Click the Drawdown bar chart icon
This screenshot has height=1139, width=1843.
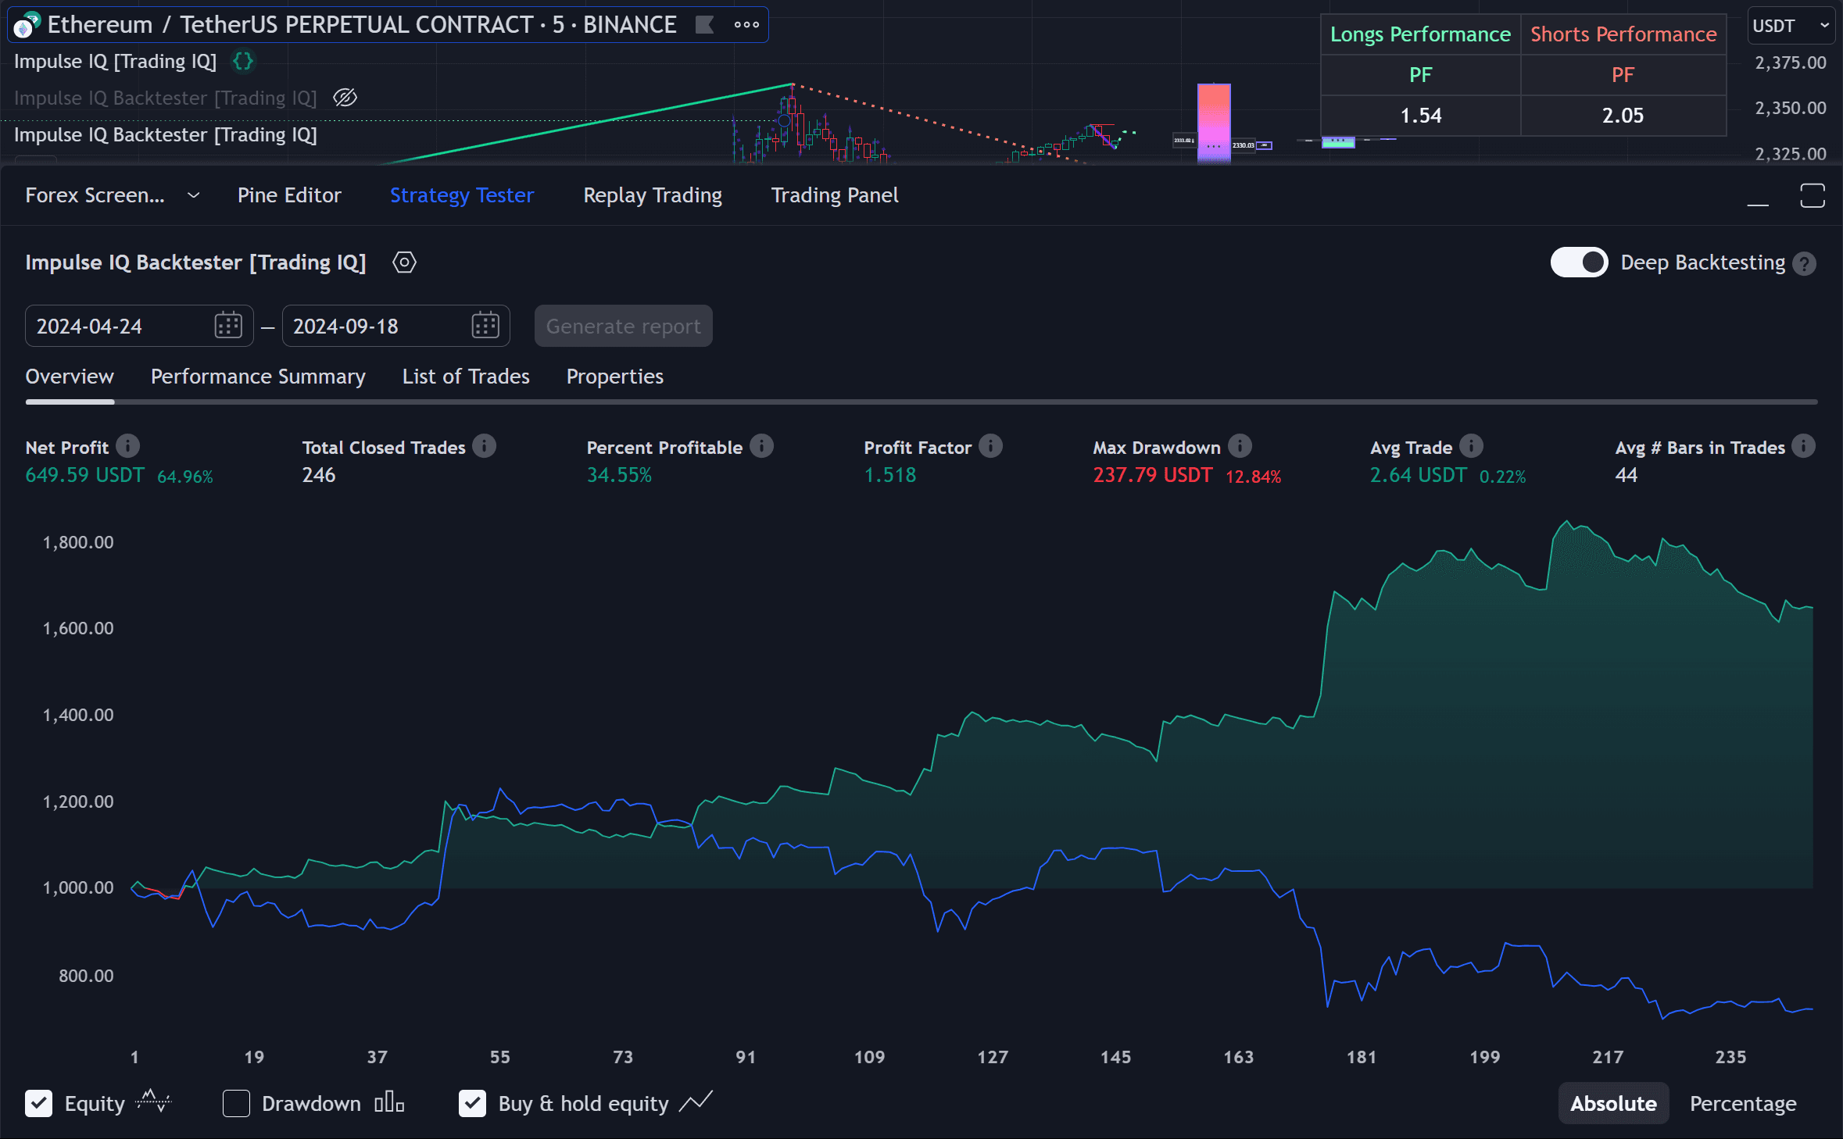389,1102
